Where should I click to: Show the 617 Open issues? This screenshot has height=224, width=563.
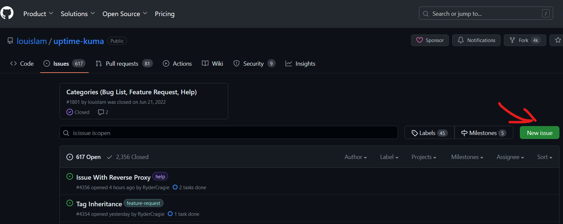click(84, 157)
